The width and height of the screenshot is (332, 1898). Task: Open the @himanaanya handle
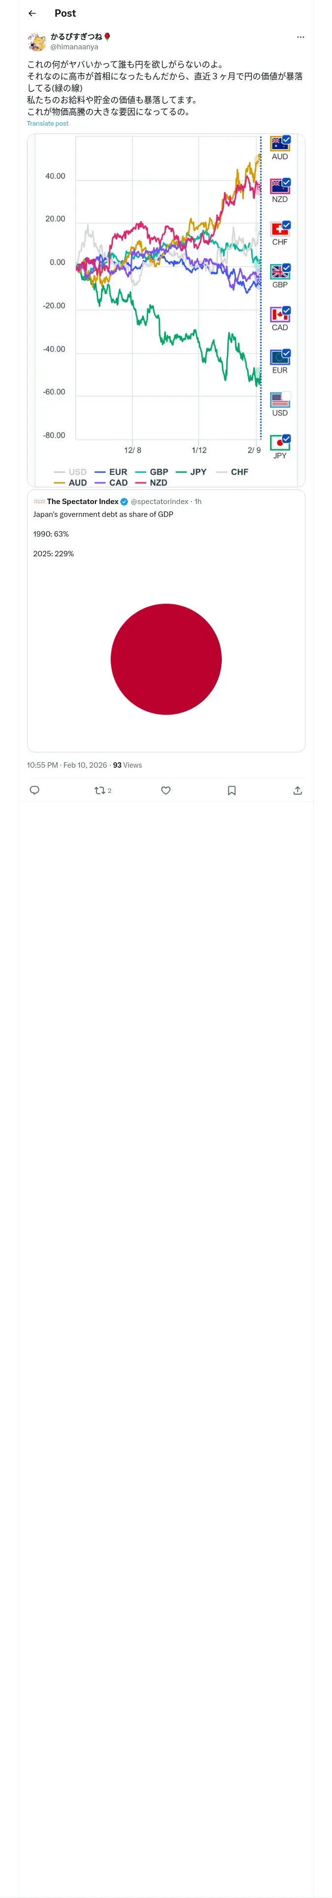point(74,46)
